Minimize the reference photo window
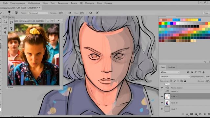 pos(48,21)
